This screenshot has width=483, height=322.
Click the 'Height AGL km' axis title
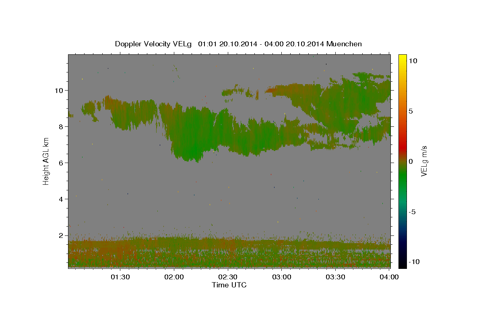coord(46,161)
